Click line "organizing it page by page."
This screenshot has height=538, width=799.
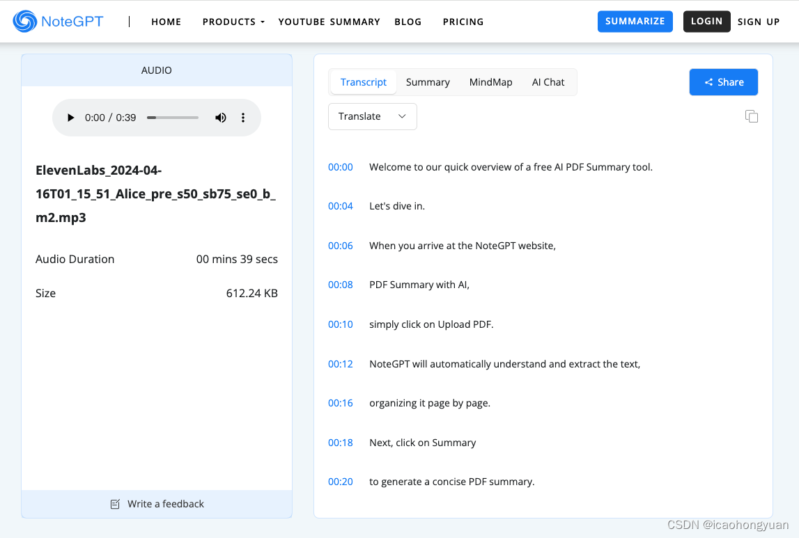point(430,403)
